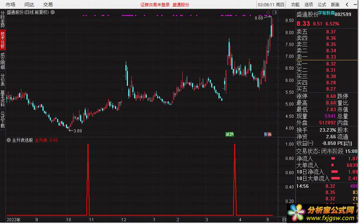Click the red 盛通股份 title link
Screen dimensions: 360x224
tap(181, 5)
